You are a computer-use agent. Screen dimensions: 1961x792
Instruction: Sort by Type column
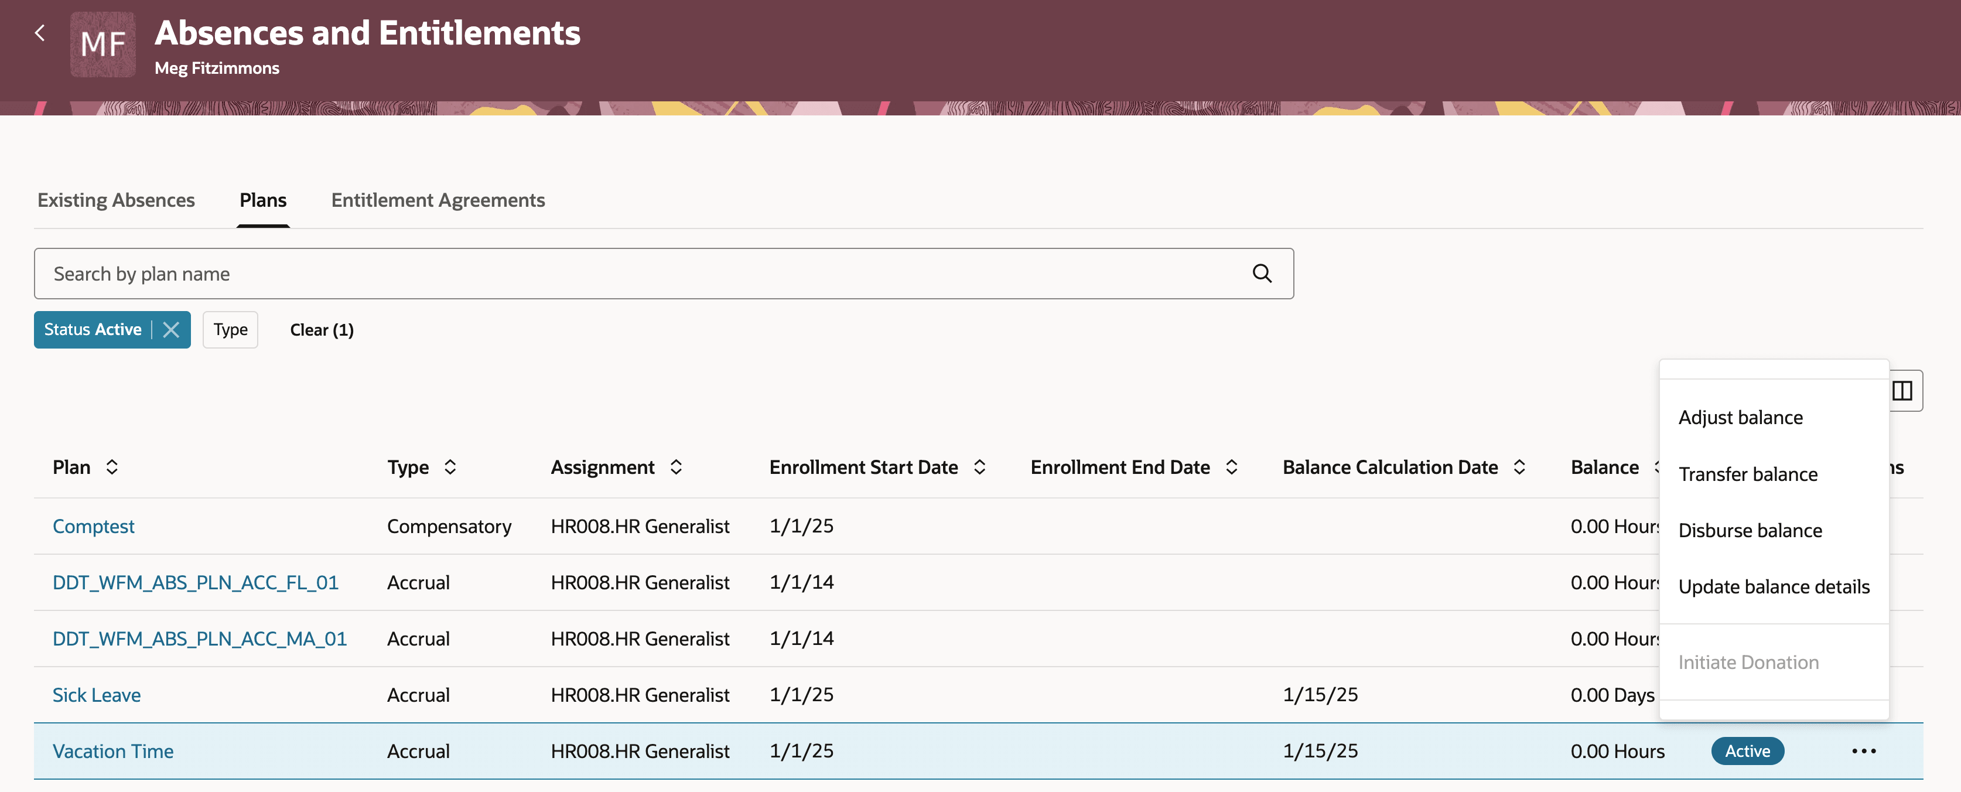[450, 467]
